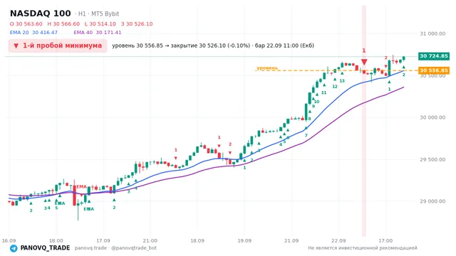Click the 'EMA 20 30 416.47' legend
The image size is (456, 256).
(x=33, y=33)
